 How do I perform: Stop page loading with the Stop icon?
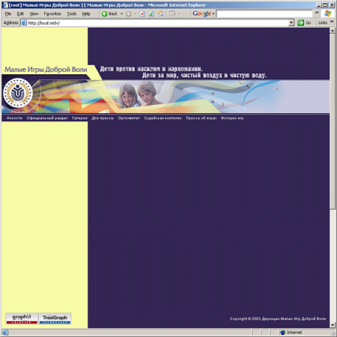142,13
